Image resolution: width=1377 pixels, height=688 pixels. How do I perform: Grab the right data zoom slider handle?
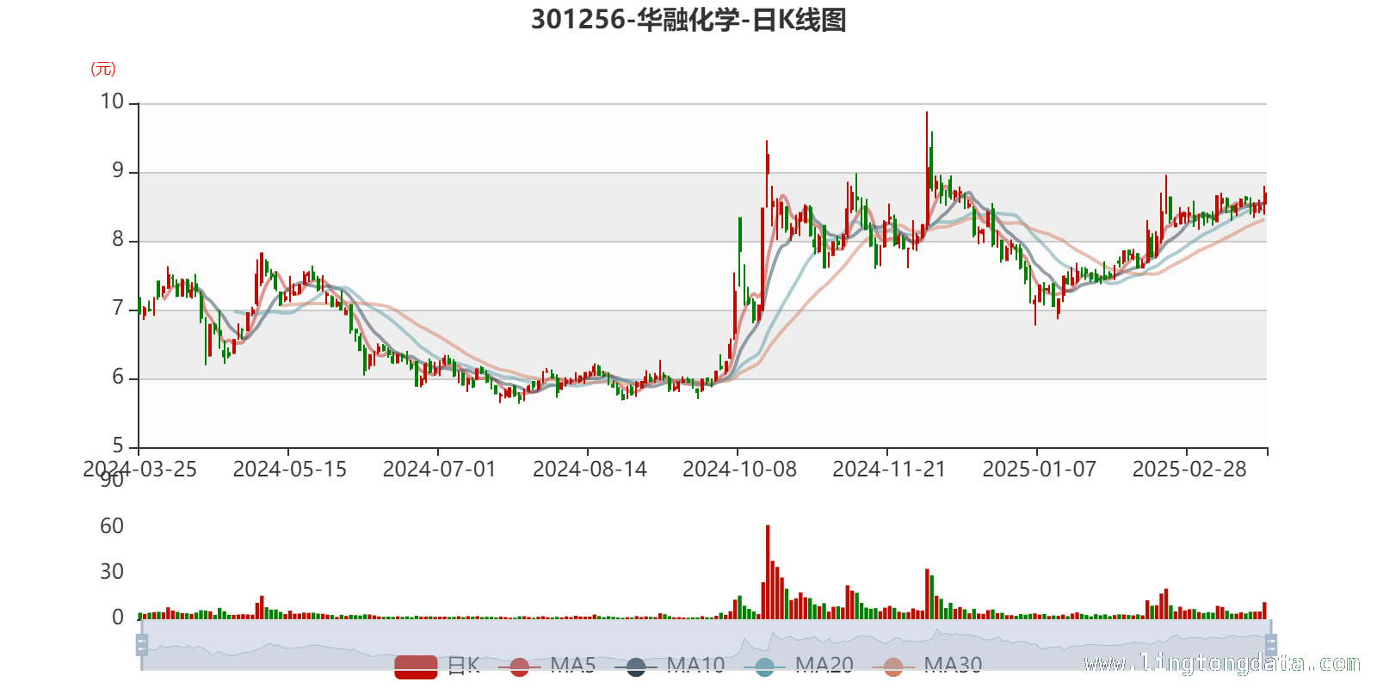[1271, 645]
